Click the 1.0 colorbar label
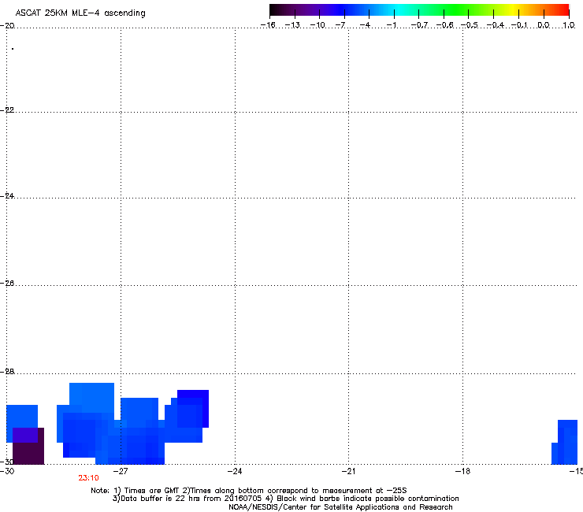 569,25
